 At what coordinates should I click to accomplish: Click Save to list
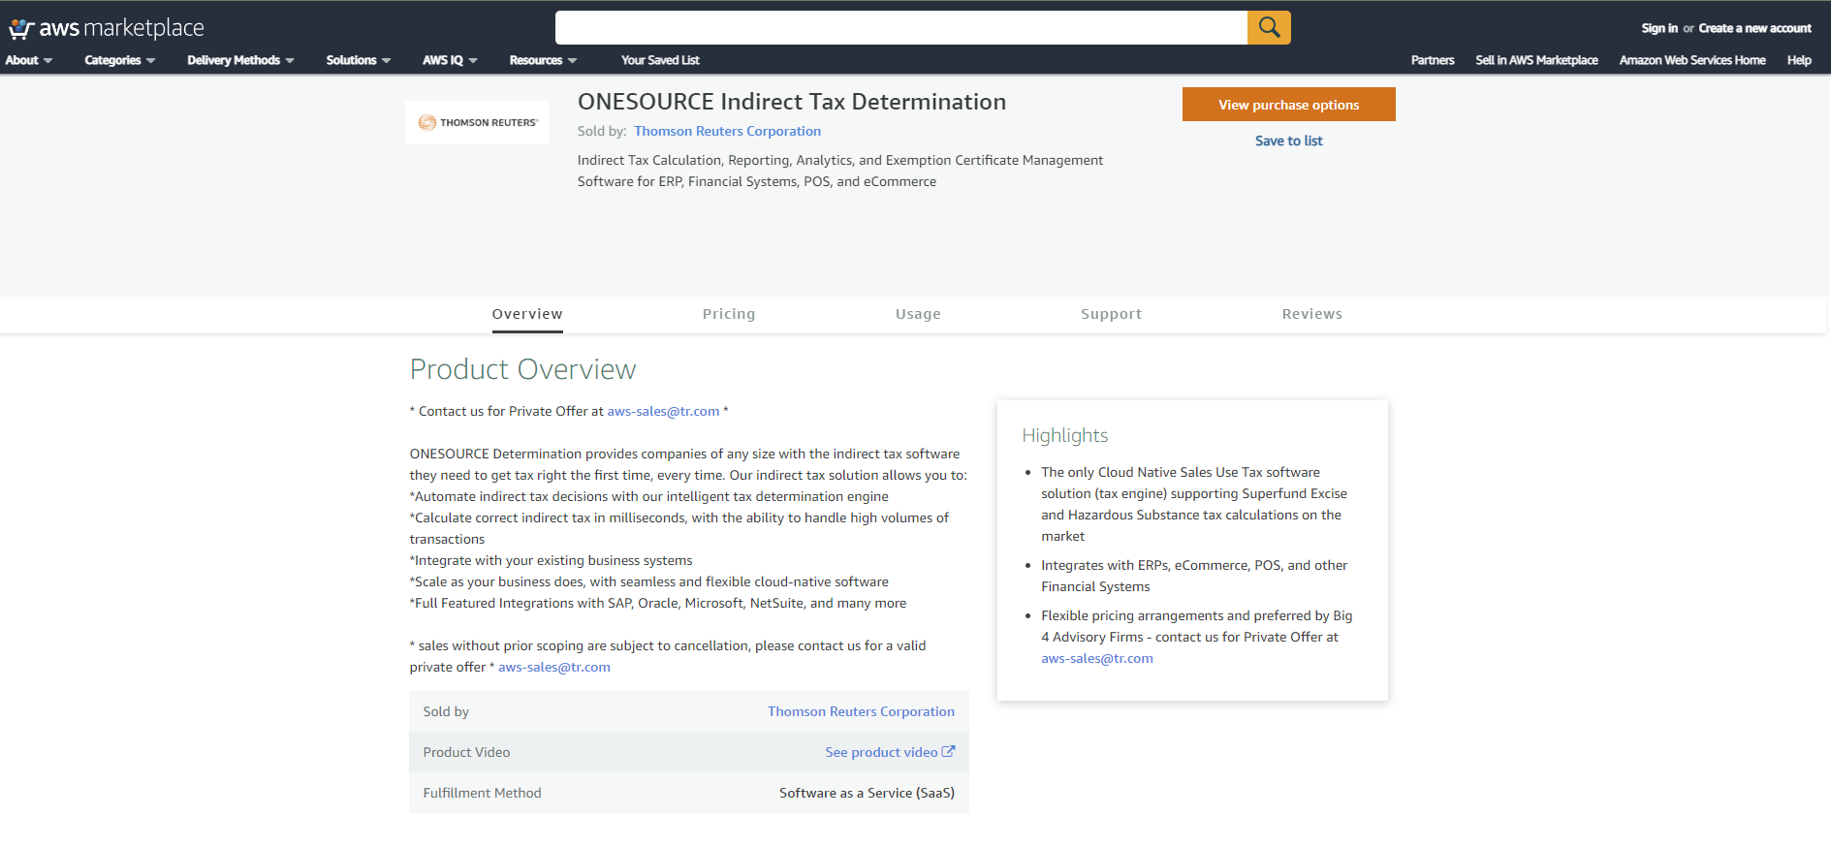[x=1288, y=141]
